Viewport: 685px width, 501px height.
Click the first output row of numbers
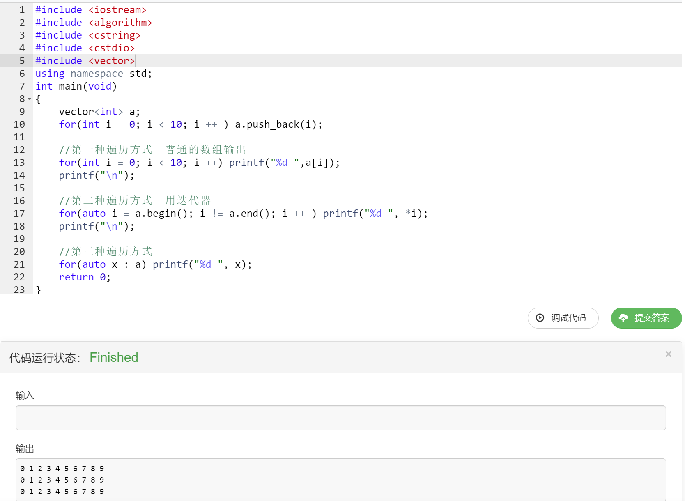tap(62, 469)
